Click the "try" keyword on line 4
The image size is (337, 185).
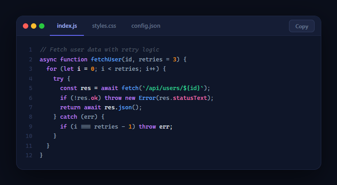click(x=58, y=78)
